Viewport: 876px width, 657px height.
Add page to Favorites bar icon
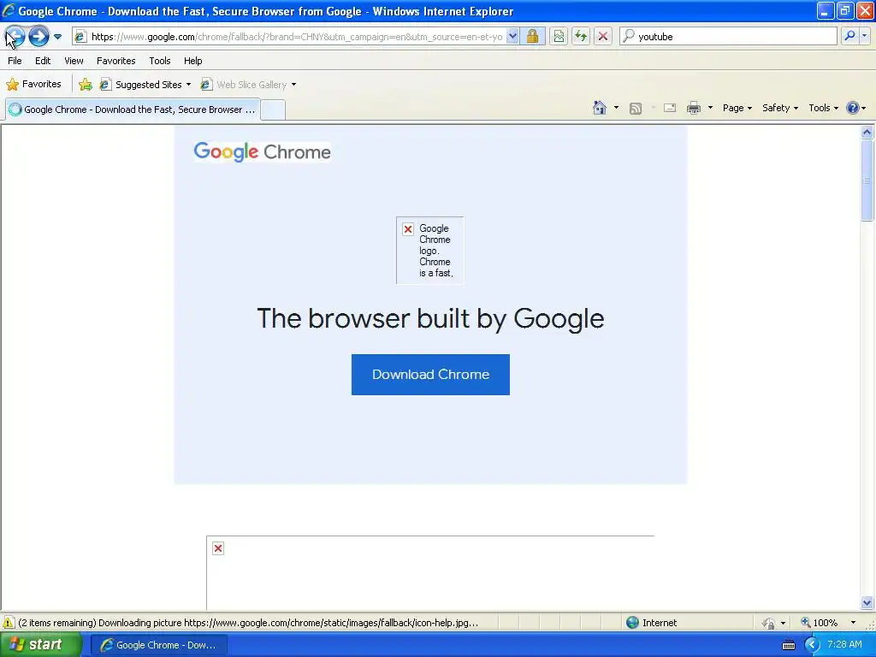[x=86, y=85]
